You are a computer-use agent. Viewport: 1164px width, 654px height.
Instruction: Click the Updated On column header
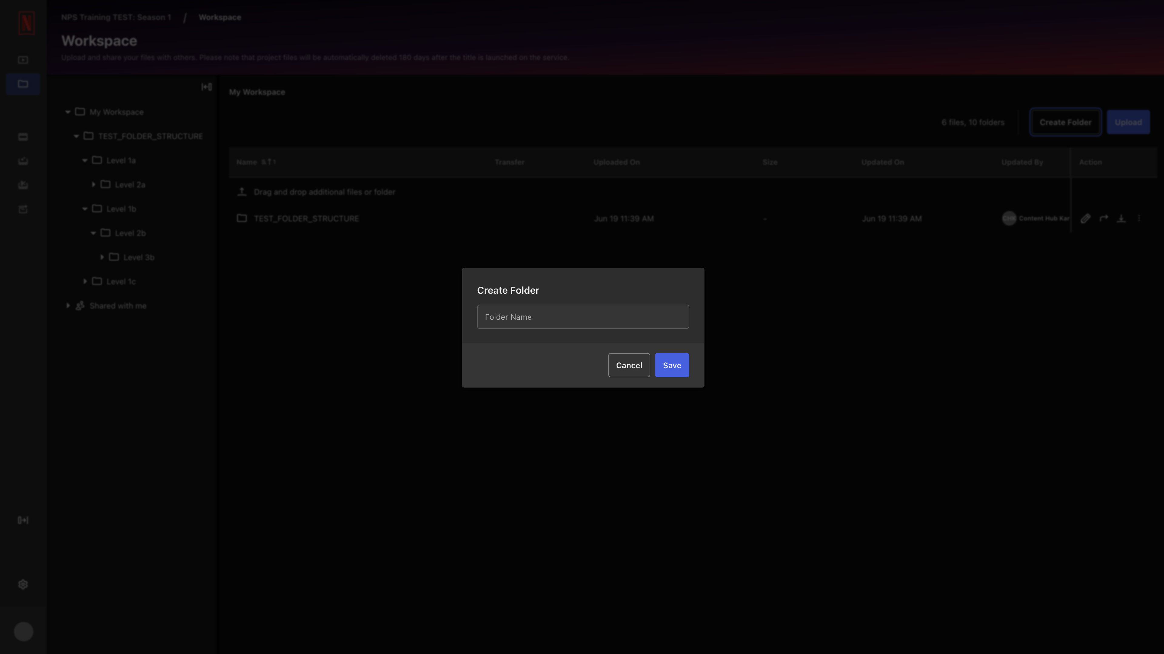click(882, 162)
